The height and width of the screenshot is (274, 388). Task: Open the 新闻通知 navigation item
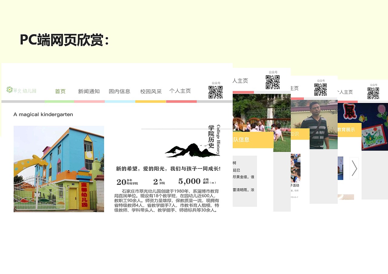click(89, 91)
